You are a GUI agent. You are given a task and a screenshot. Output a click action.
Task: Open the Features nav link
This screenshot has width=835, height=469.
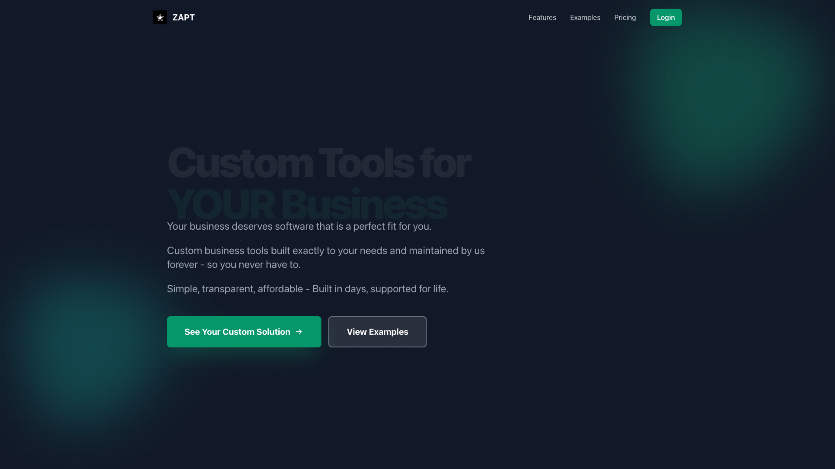tap(542, 17)
